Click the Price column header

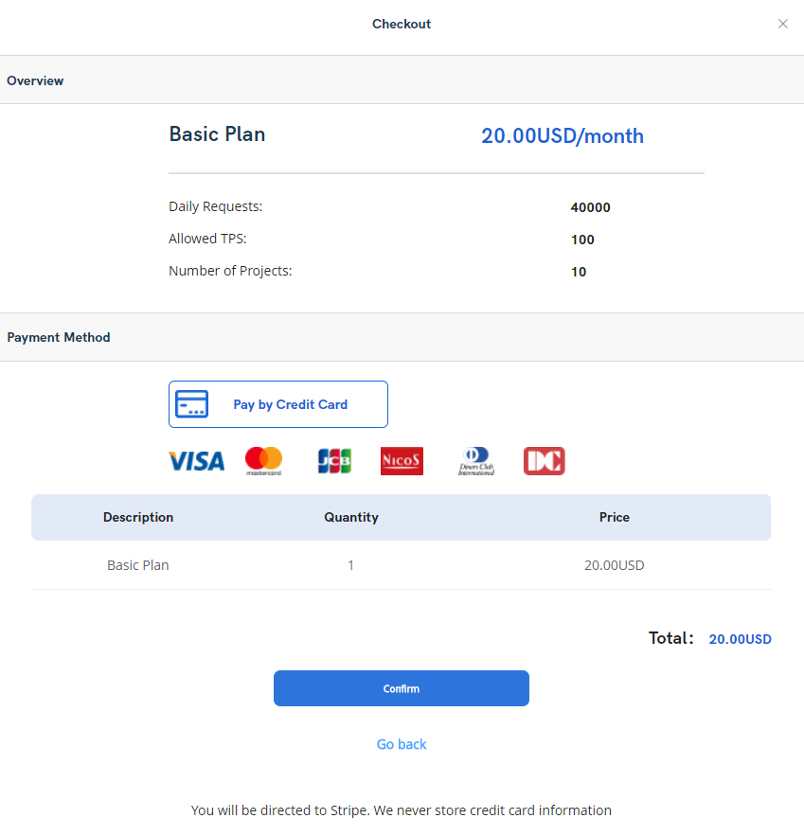(x=614, y=517)
